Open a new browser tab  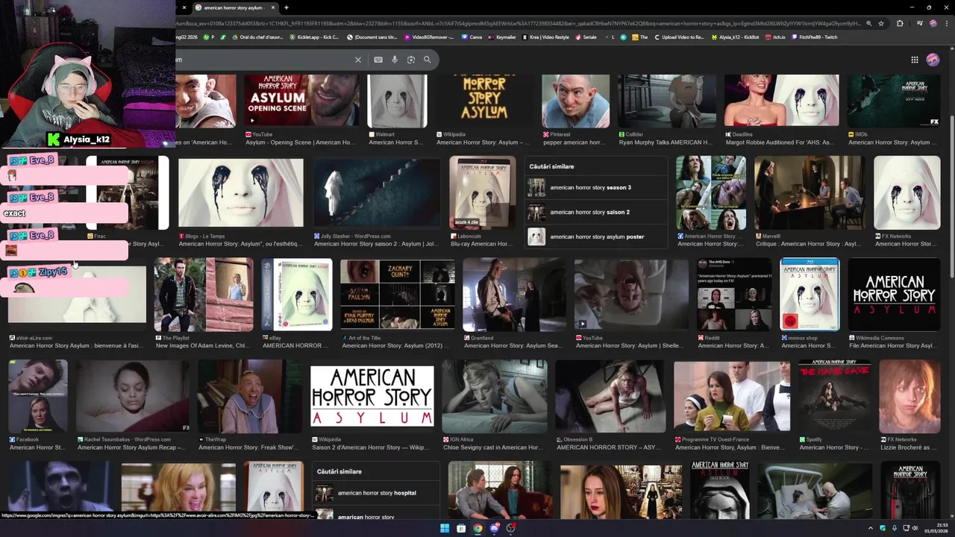(x=286, y=7)
